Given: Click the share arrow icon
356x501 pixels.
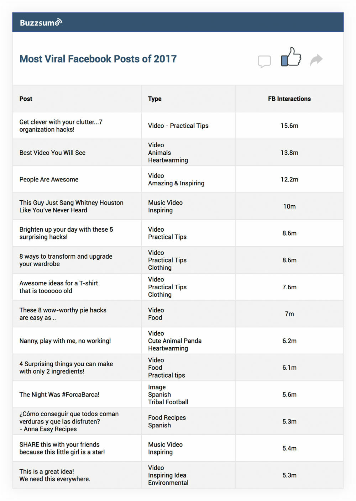Looking at the screenshot, I should (316, 60).
